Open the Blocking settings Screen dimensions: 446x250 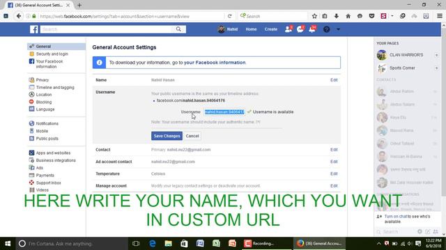(x=43, y=102)
